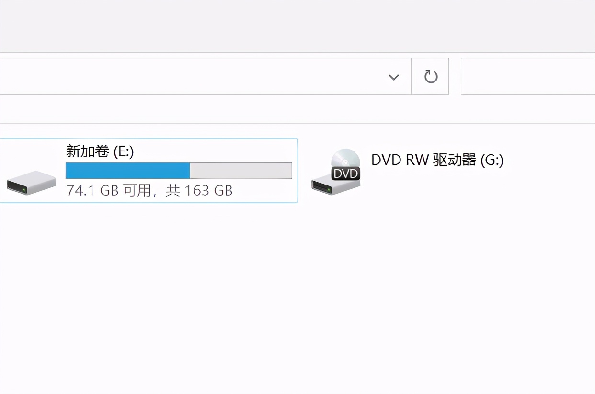
Task: Click inside the address bar field
Action: click(192, 76)
